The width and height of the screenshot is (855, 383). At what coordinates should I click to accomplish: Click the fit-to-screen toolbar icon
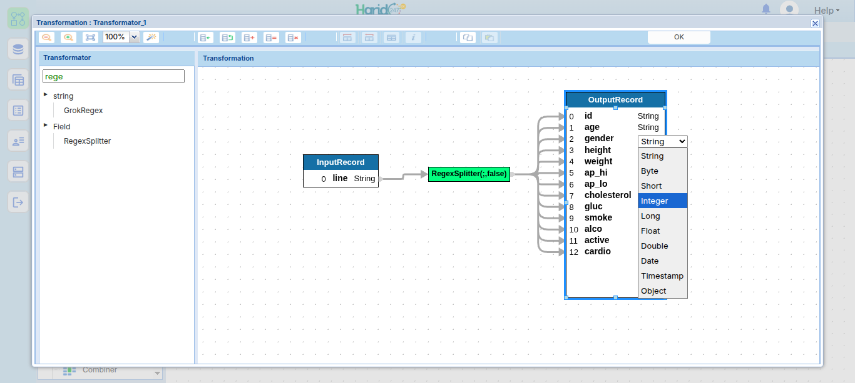click(91, 37)
